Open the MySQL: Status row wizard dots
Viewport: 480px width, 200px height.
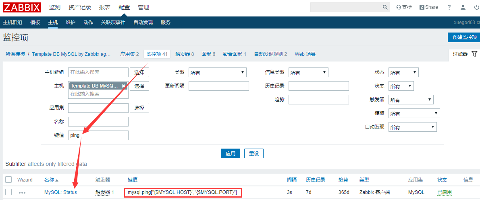click(22, 193)
